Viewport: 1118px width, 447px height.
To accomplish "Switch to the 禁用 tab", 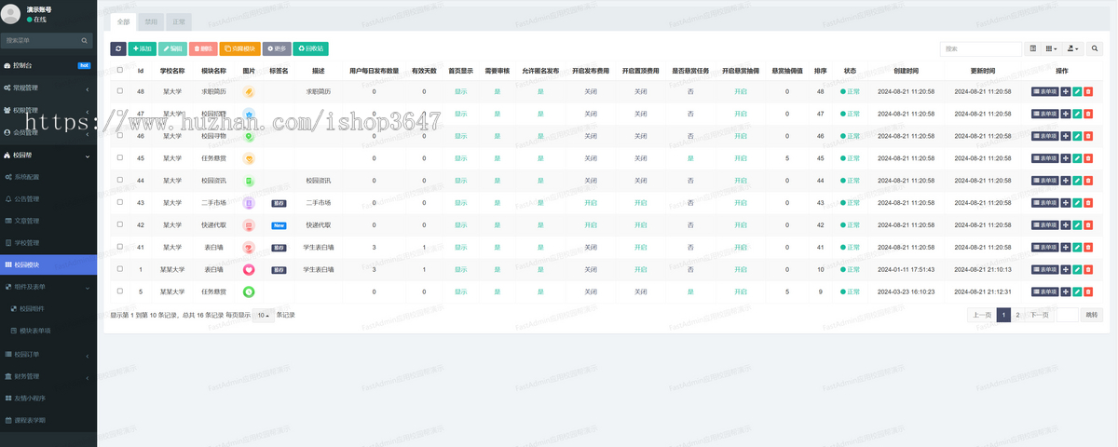I will [x=151, y=21].
